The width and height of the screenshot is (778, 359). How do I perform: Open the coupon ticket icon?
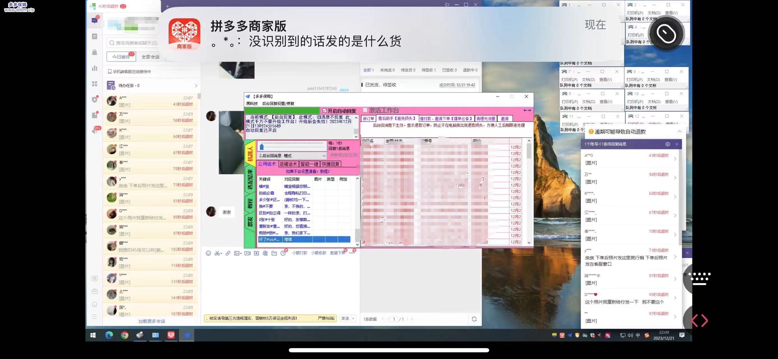click(x=256, y=253)
